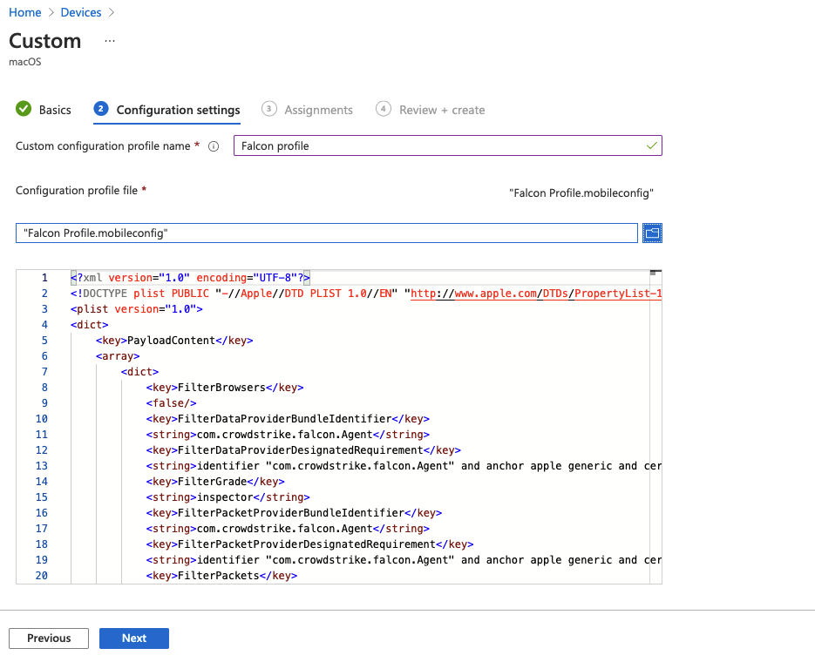Open the Assignments tab

pos(319,110)
